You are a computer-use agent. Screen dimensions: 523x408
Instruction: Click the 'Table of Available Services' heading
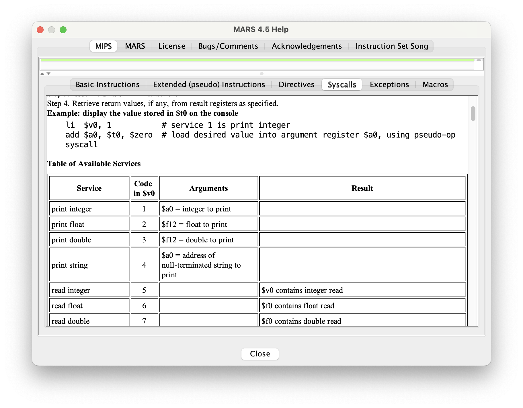point(94,164)
